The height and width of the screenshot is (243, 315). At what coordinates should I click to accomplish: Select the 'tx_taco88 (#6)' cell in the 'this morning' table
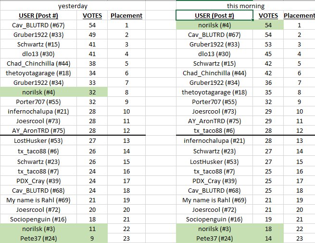[214, 131]
